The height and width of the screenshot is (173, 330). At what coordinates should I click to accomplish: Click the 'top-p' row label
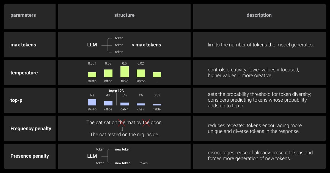click(x=16, y=100)
